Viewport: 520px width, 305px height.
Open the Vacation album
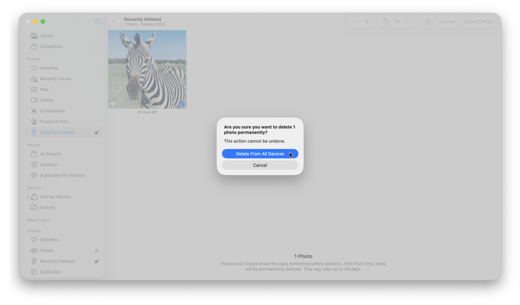(49, 164)
